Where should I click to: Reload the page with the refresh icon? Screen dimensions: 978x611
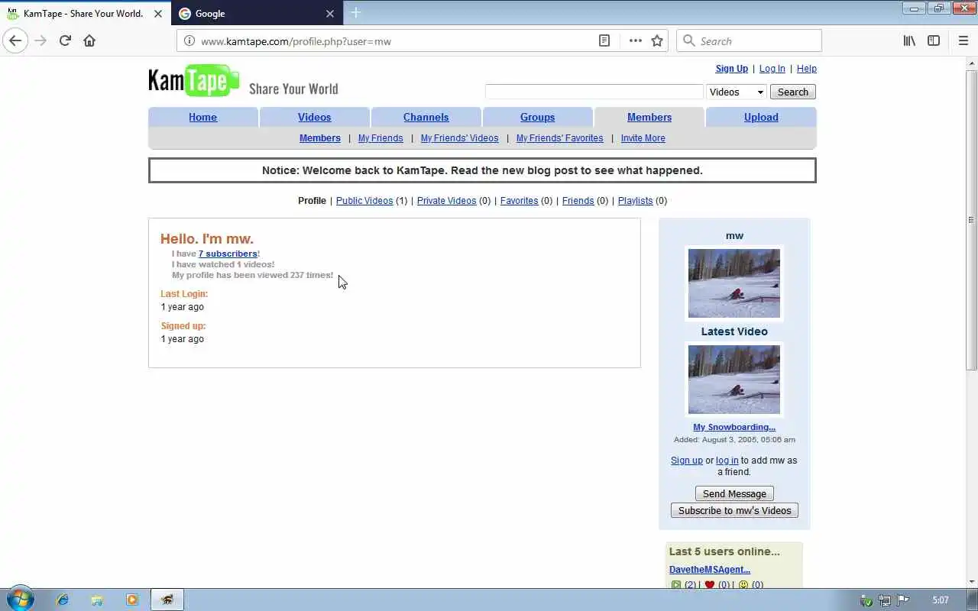tap(65, 41)
